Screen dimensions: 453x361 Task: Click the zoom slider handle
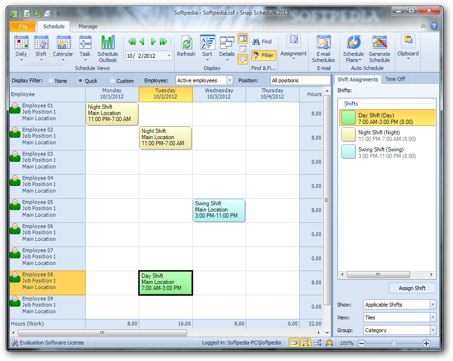pyautogui.click(x=394, y=343)
